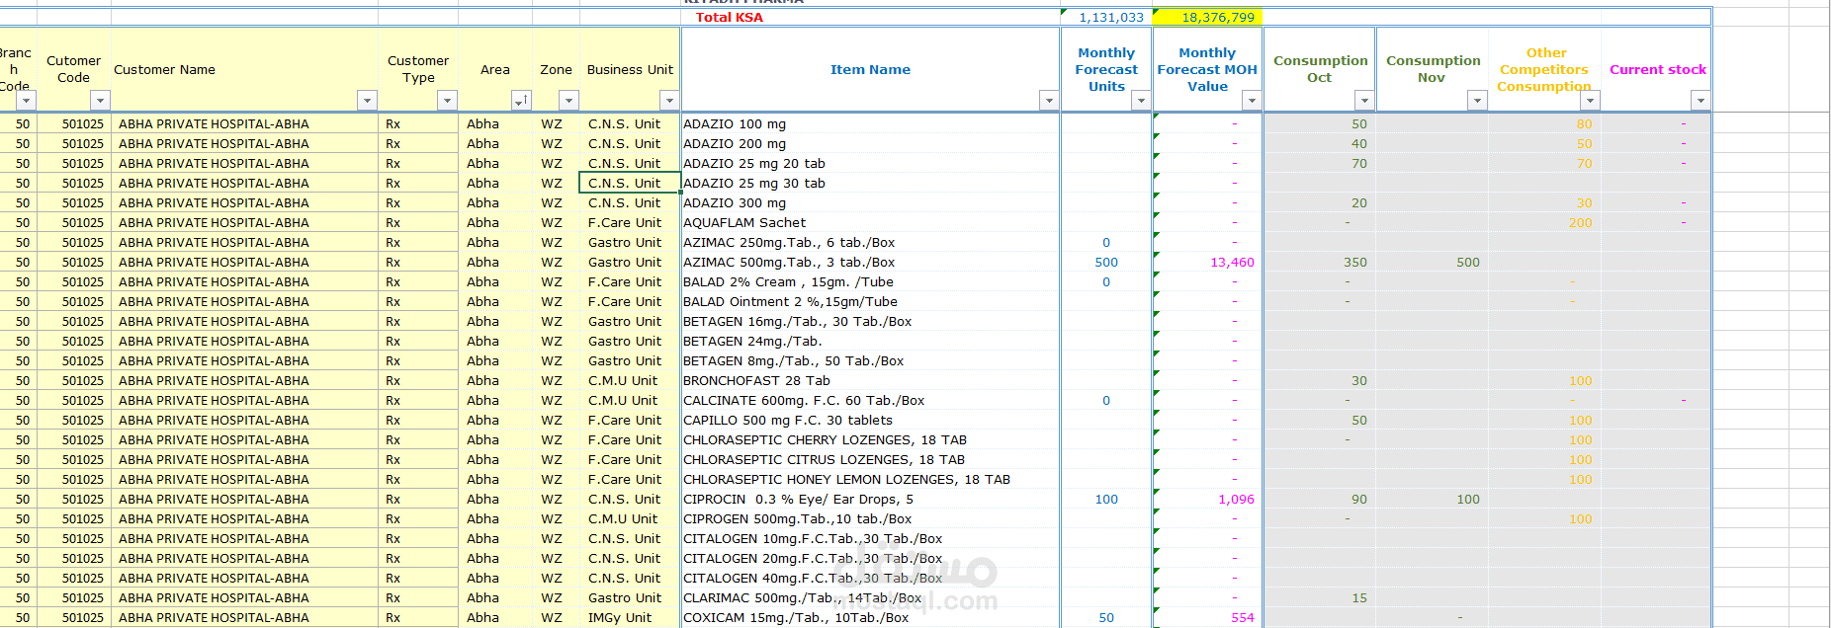Image resolution: width=1831 pixels, height=628 pixels.
Task: Select the AZIMAC 500mg.Tab., 3 tab./Box cell
Action: click(871, 263)
